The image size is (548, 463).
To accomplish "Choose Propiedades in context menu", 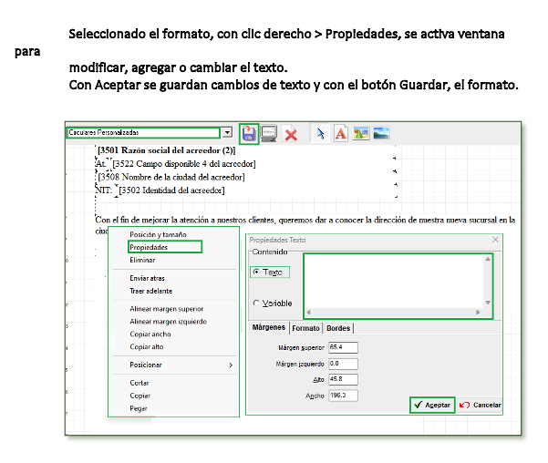I will coord(165,247).
